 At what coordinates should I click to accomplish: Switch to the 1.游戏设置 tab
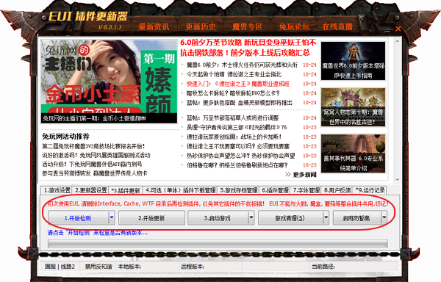pyautogui.click(x=57, y=190)
